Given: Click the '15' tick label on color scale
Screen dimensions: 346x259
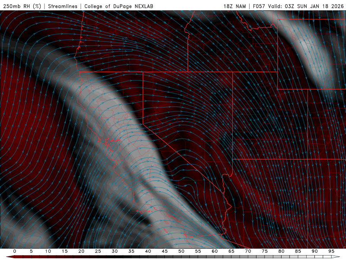Looking at the screenshot, I should [x=64, y=251].
